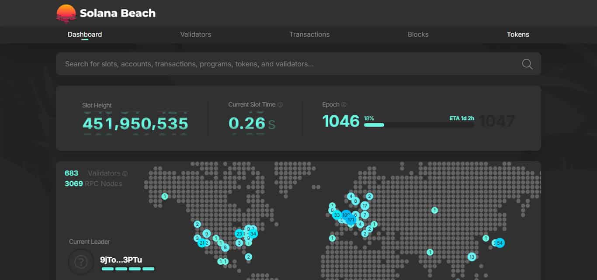Click the ETA 1d 2h label
The image size is (597, 280).
[x=462, y=118]
